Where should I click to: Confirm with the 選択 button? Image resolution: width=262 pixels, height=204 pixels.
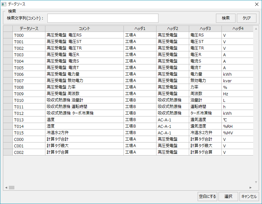(x=228, y=197)
